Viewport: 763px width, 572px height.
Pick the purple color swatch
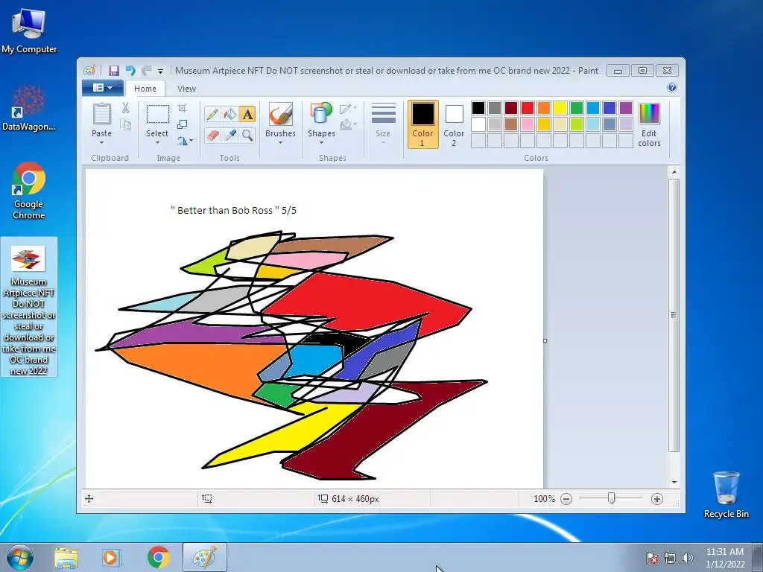tap(626, 108)
